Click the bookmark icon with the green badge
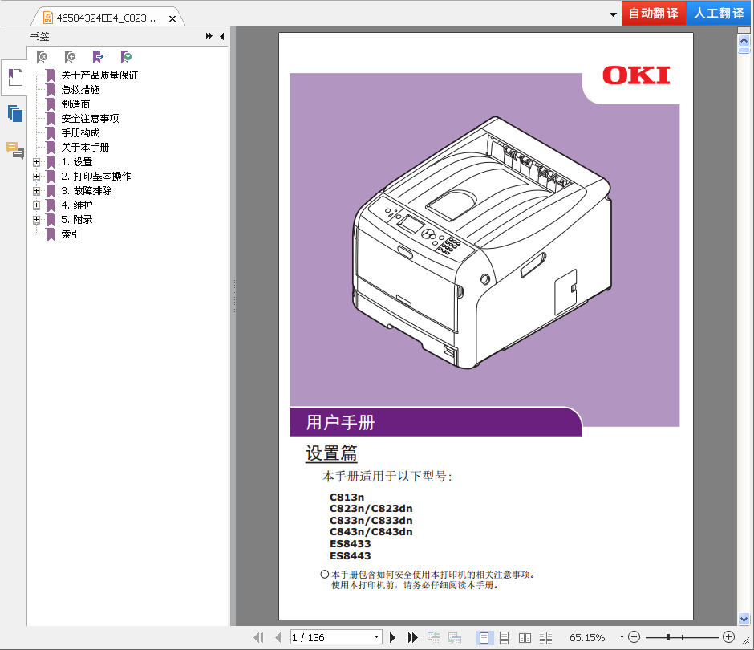This screenshot has height=650, width=754. click(126, 57)
